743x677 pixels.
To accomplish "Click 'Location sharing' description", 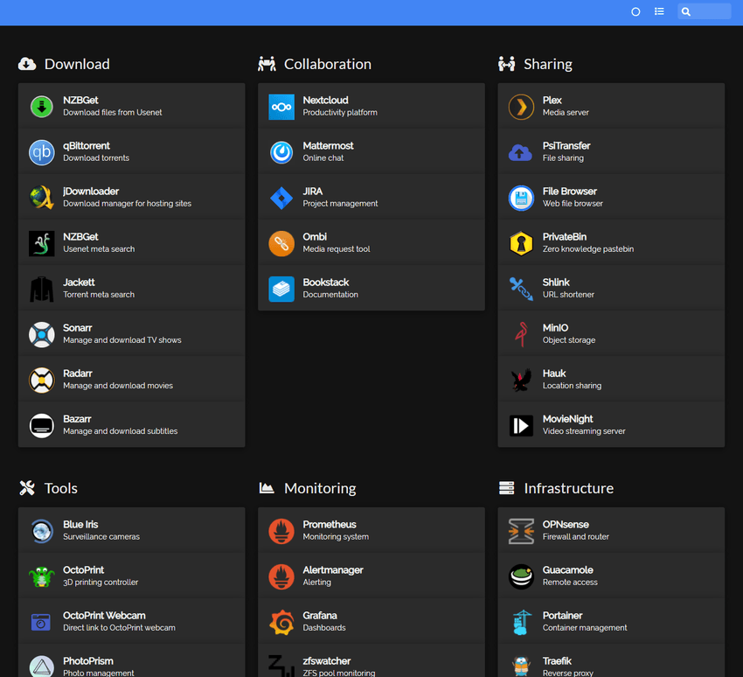I will [x=572, y=386].
